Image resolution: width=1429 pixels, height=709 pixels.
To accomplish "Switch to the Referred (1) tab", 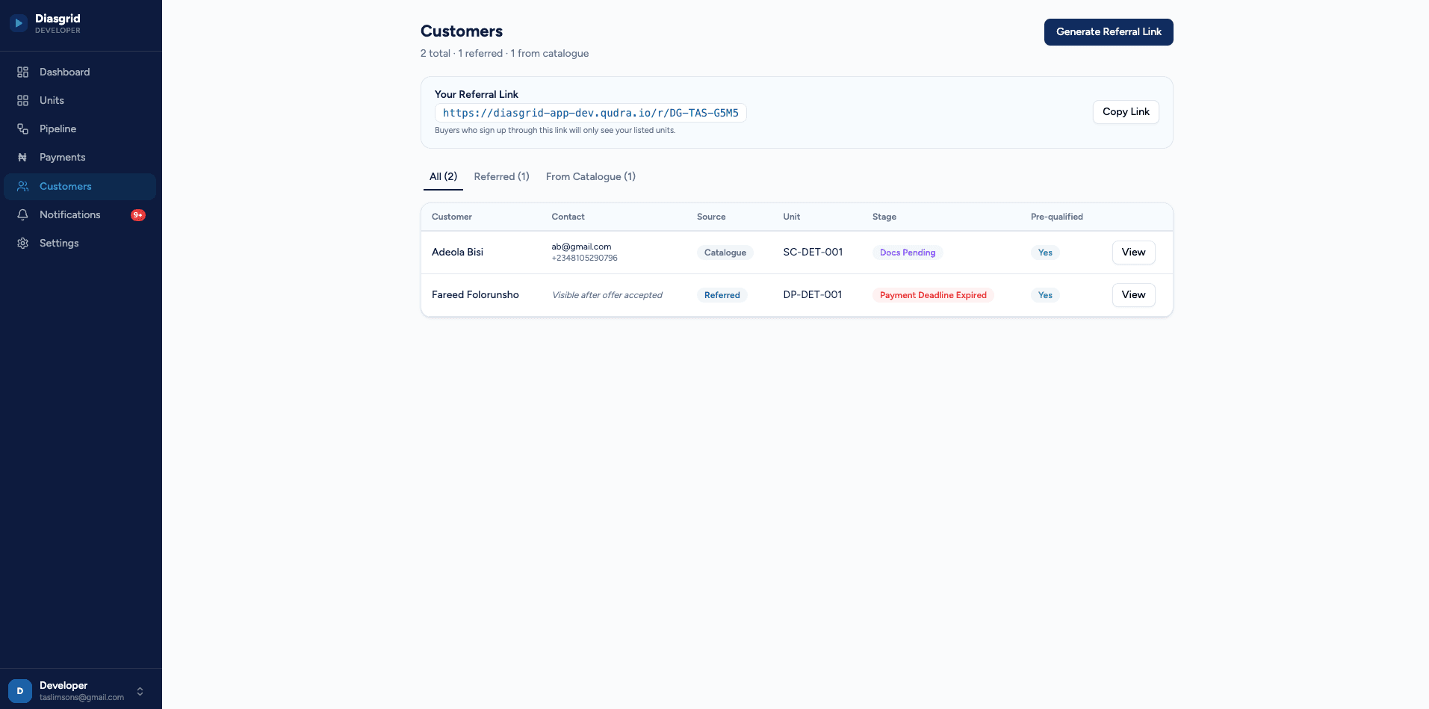I will tap(501, 176).
